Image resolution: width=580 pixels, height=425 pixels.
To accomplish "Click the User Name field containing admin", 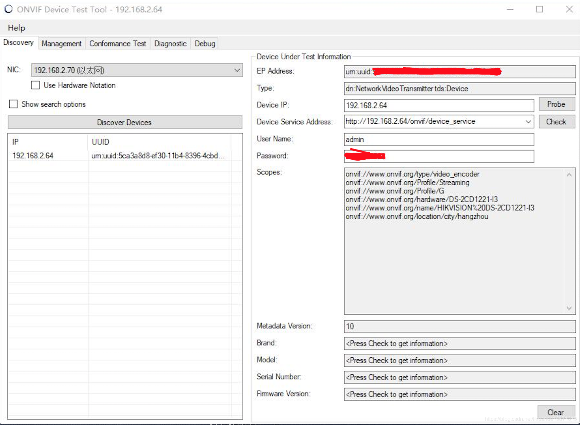I will click(439, 140).
